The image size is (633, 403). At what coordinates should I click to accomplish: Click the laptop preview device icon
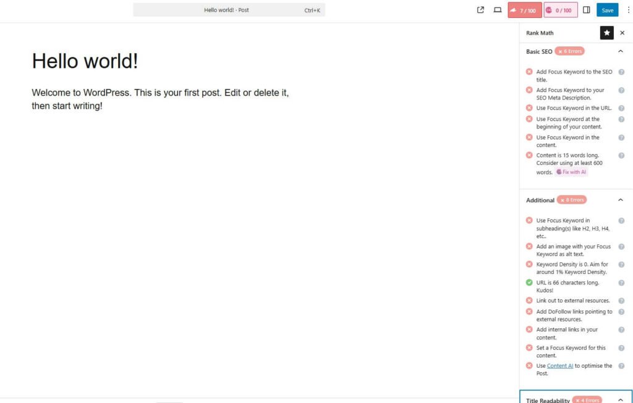click(x=498, y=10)
